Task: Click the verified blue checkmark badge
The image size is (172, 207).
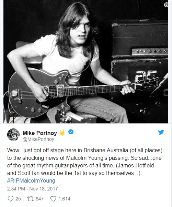Action: [71, 132]
